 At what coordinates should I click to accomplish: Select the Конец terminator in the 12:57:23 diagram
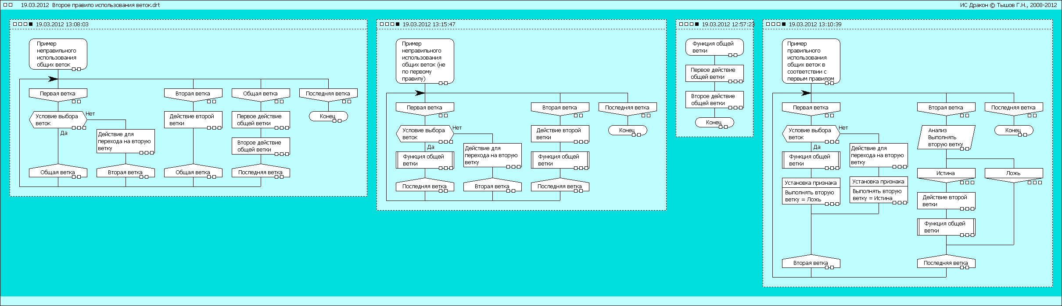click(714, 123)
